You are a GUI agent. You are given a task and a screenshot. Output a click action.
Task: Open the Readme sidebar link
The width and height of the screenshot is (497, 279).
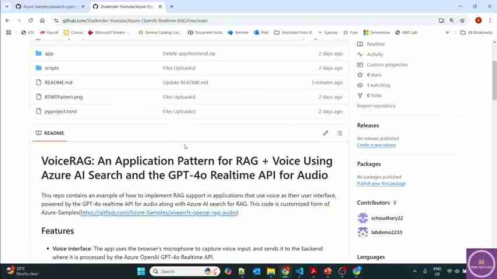(375, 44)
